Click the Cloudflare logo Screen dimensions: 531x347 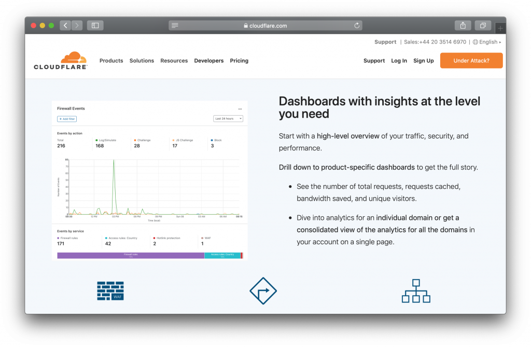point(61,61)
